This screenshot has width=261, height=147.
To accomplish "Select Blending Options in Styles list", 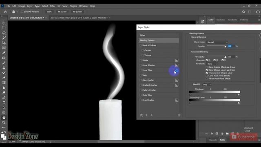I will click(x=159, y=40).
